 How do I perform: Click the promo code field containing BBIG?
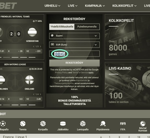pos(74,54)
